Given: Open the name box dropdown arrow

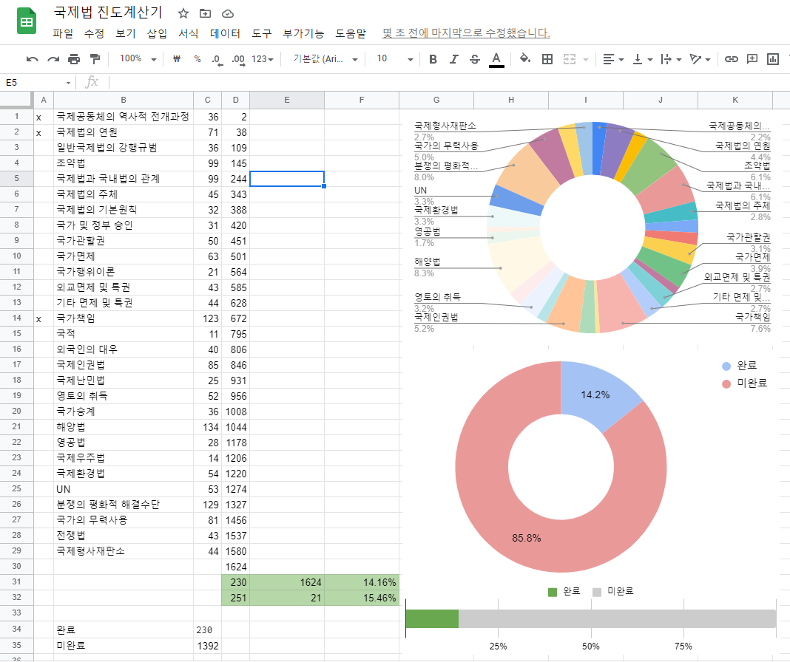Looking at the screenshot, I should (68, 83).
